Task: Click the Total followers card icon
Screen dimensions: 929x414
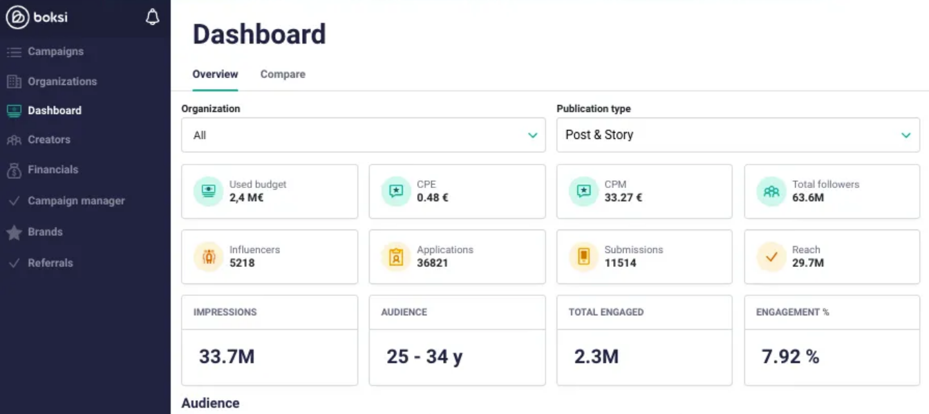Action: [x=770, y=191]
